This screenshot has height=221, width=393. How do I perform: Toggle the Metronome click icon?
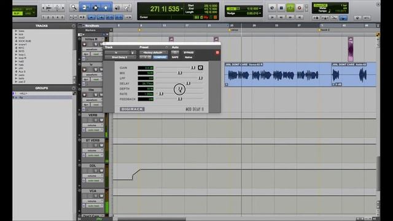[325, 18]
